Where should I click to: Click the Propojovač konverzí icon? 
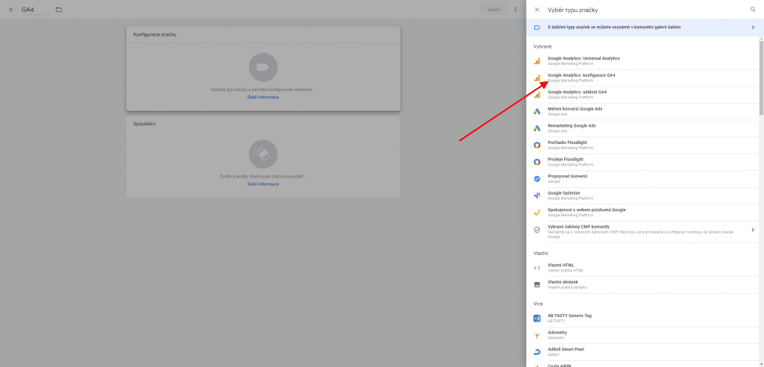pyautogui.click(x=537, y=179)
